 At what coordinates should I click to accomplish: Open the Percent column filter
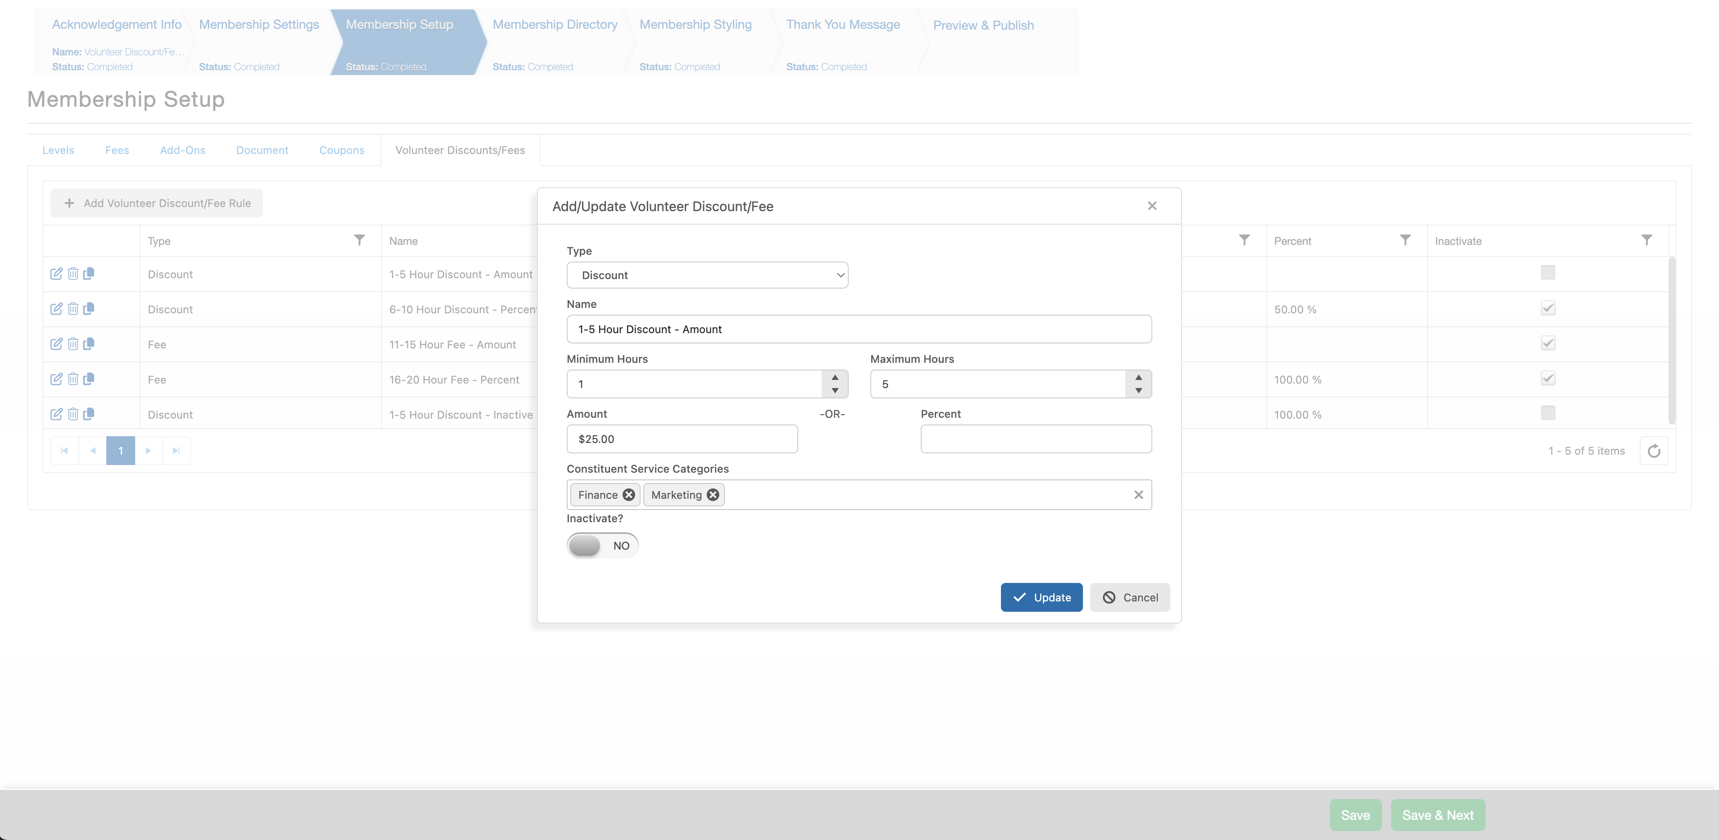pyautogui.click(x=1405, y=240)
